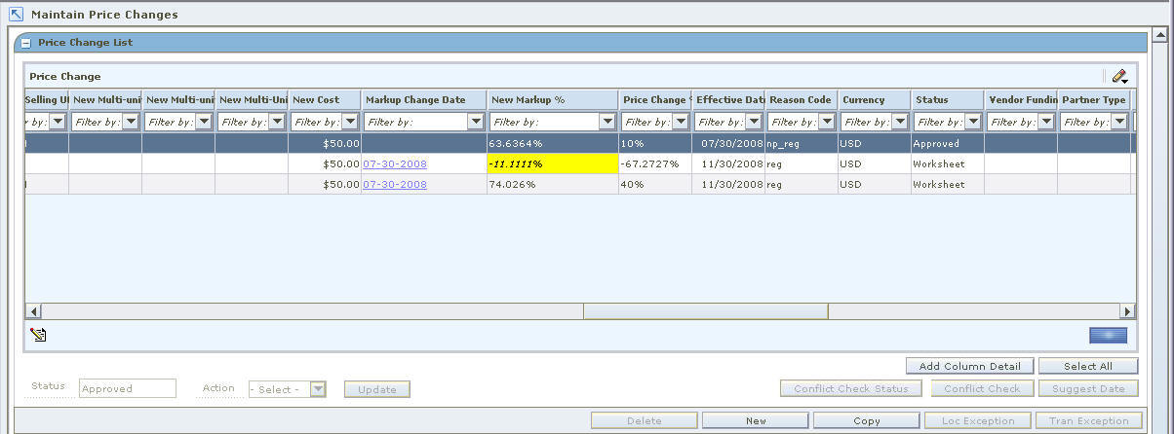Sort by Reason Code column header
The width and height of the screenshot is (1174, 434).
coord(802,99)
